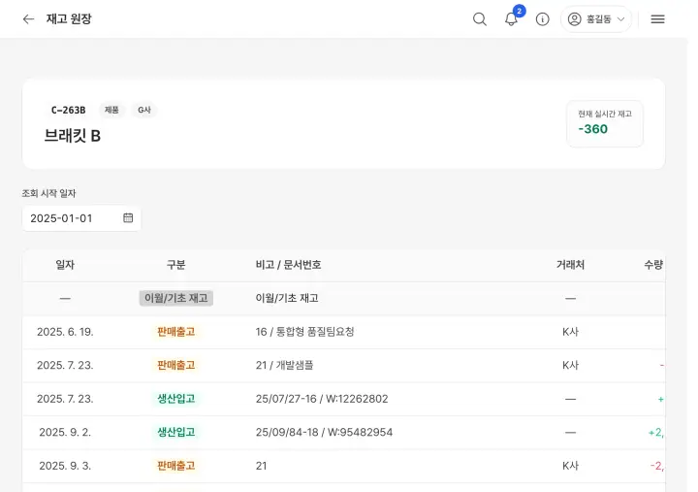Select the 21 / 개발샘플 note

pyautogui.click(x=284, y=366)
